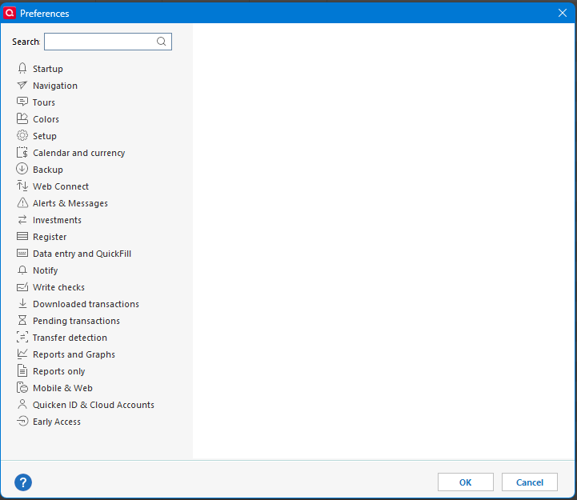This screenshot has height=500, width=577.
Task: Select Backup preferences
Action: click(x=47, y=170)
